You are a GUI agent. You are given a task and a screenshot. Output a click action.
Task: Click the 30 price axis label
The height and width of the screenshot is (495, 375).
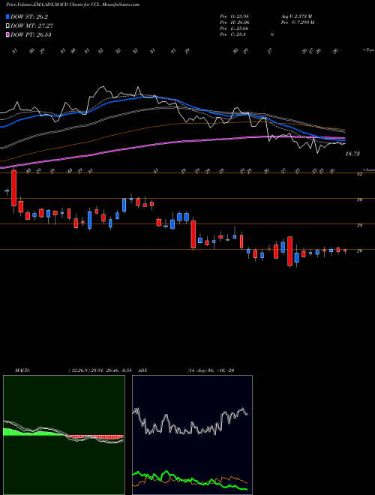pos(359,199)
